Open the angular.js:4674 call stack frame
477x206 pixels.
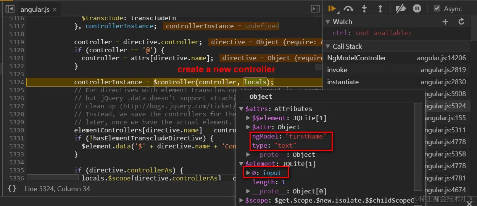click(445, 190)
